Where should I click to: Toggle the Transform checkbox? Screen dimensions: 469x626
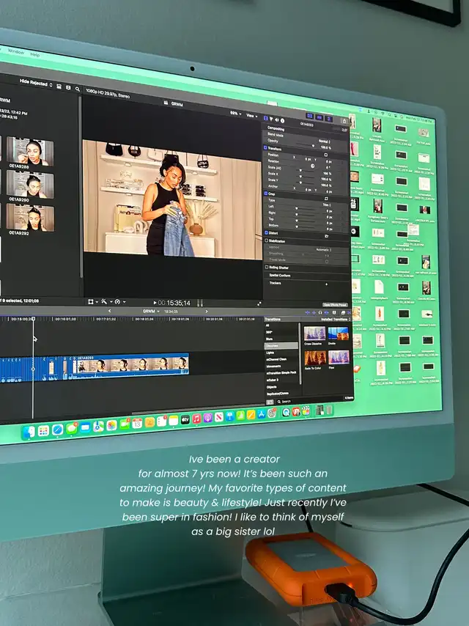pos(266,147)
